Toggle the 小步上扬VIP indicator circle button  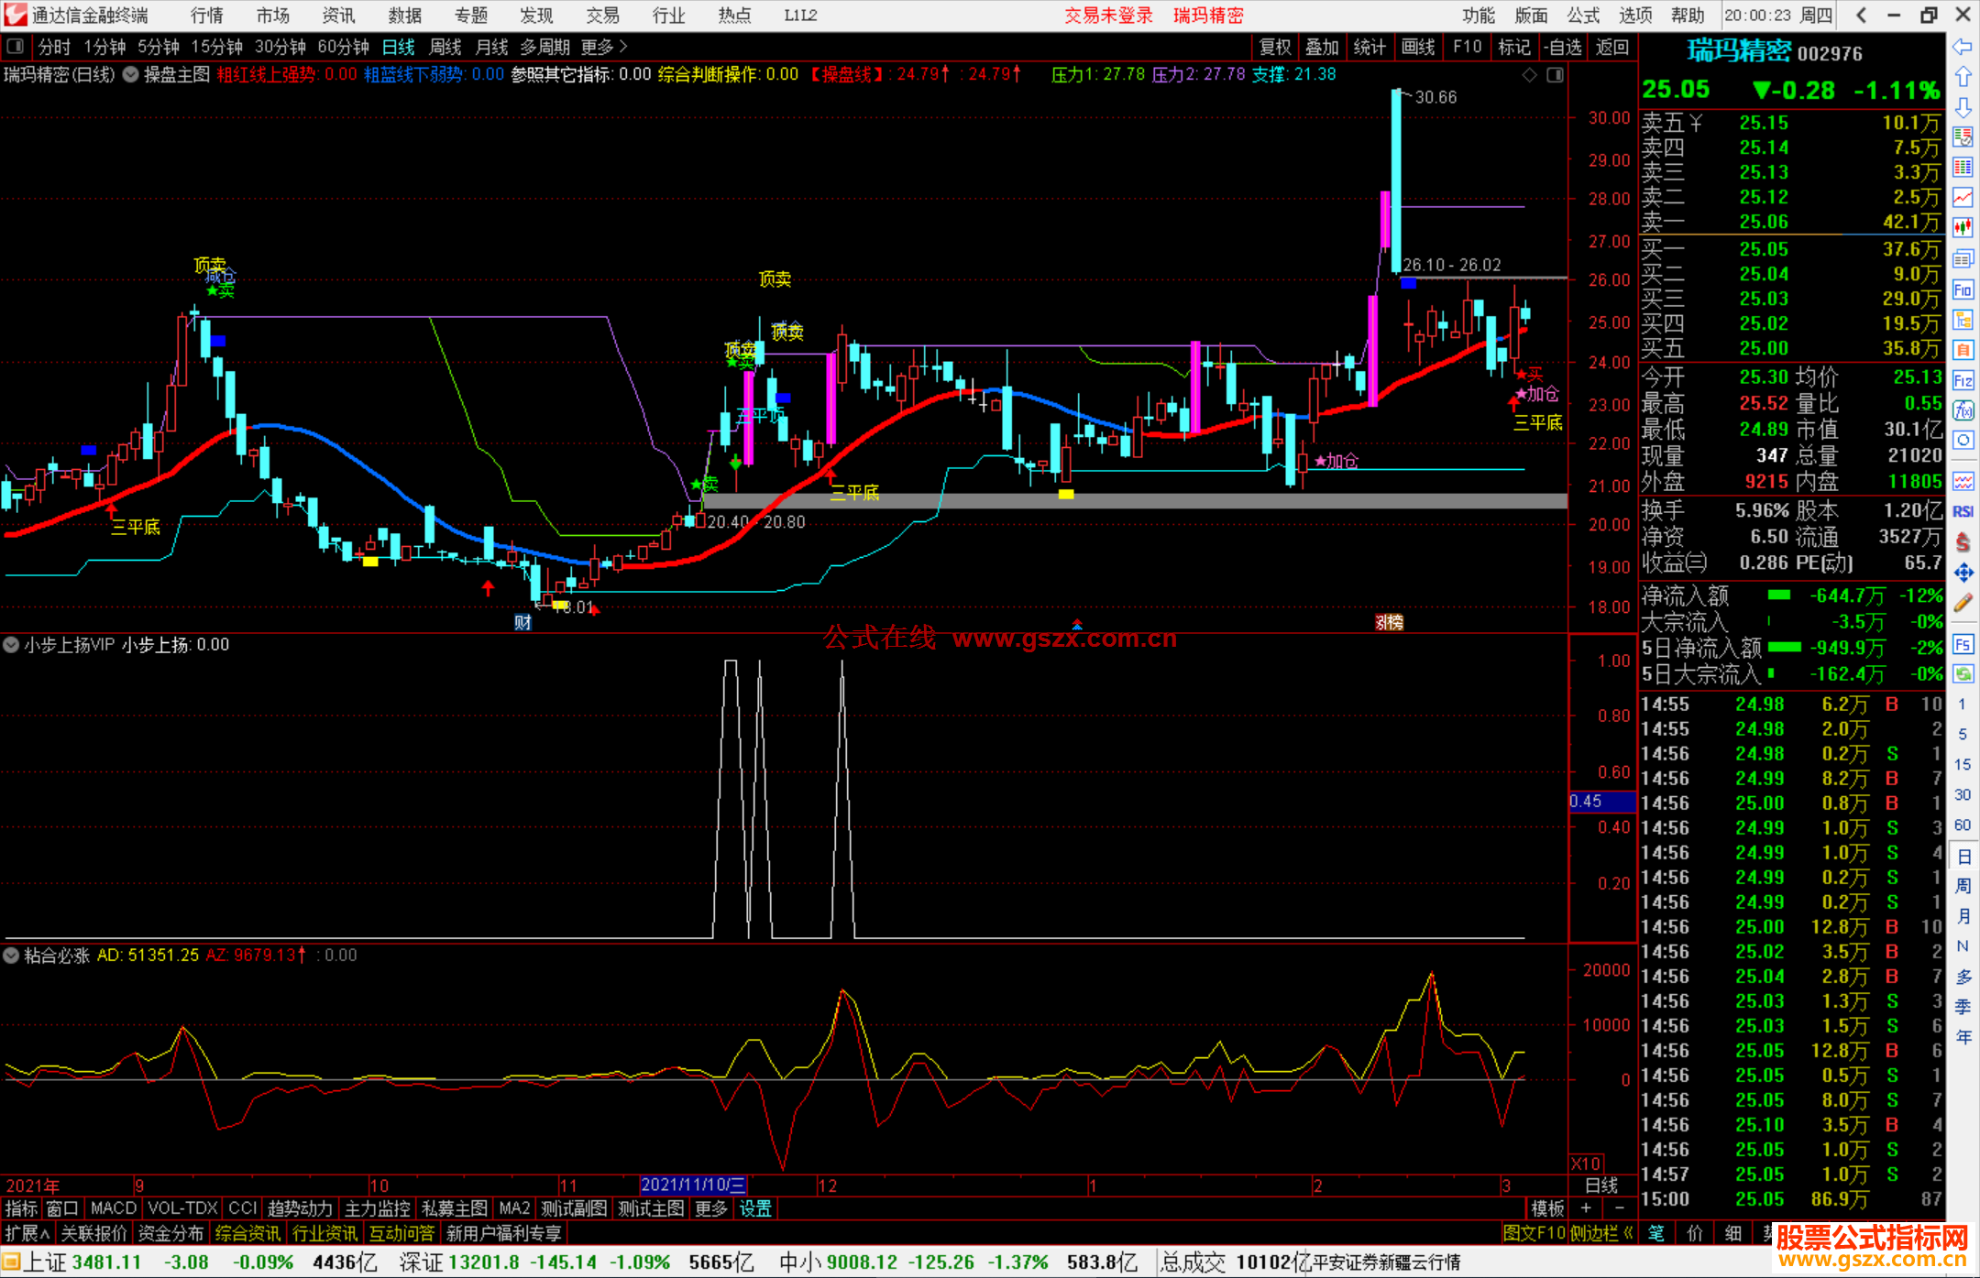pos(11,645)
